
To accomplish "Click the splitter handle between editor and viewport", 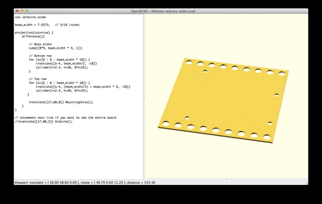I will (x=144, y=97).
